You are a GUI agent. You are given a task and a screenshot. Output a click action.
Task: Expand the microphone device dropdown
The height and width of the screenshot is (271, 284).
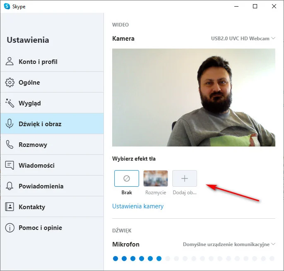point(229,244)
